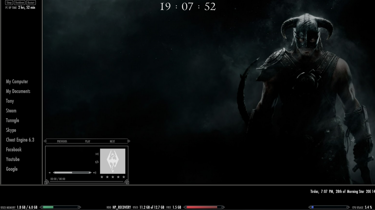Open the Youtube shortcut link
Image resolution: width=375 pixels, height=210 pixels.
(x=12, y=159)
